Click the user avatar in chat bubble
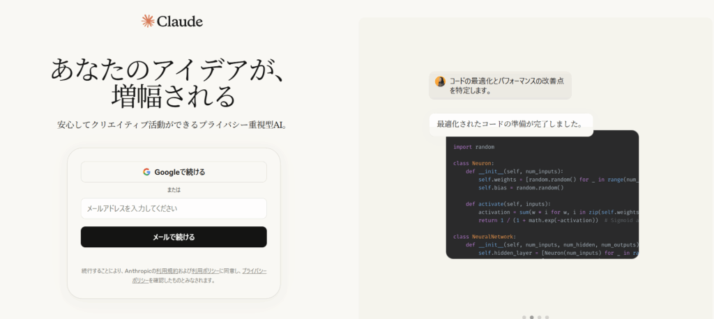 pos(441,81)
